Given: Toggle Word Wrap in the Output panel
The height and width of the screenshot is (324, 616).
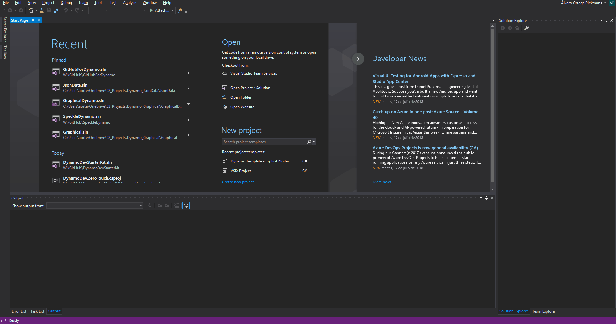Looking at the screenshot, I should (186, 206).
